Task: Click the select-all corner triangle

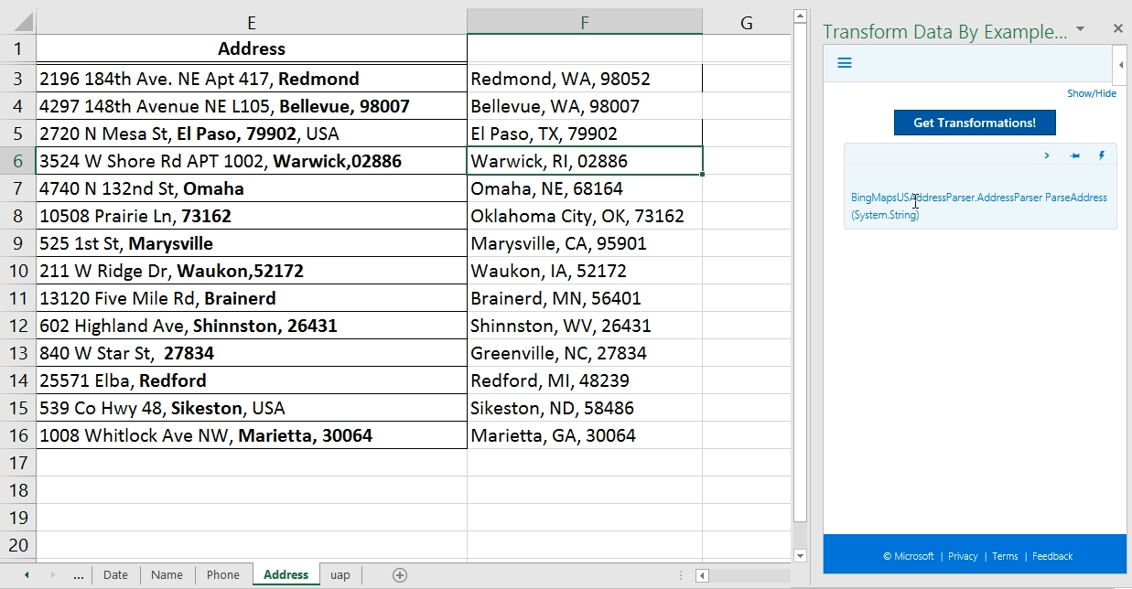Action: point(24,23)
